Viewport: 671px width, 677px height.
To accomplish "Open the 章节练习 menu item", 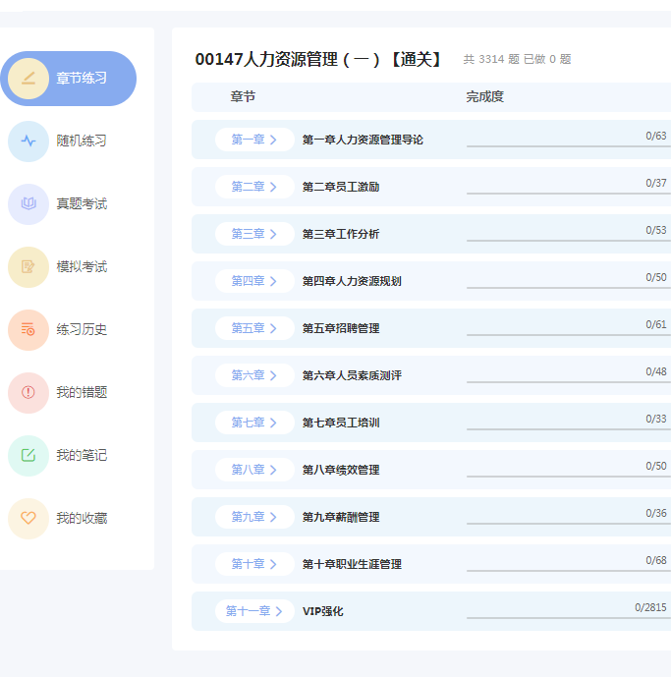I will tap(68, 79).
